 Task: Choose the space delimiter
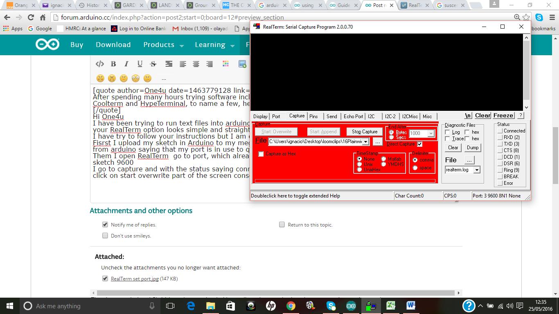coord(415,168)
